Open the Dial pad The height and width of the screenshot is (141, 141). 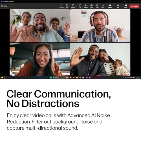pos(61,6)
